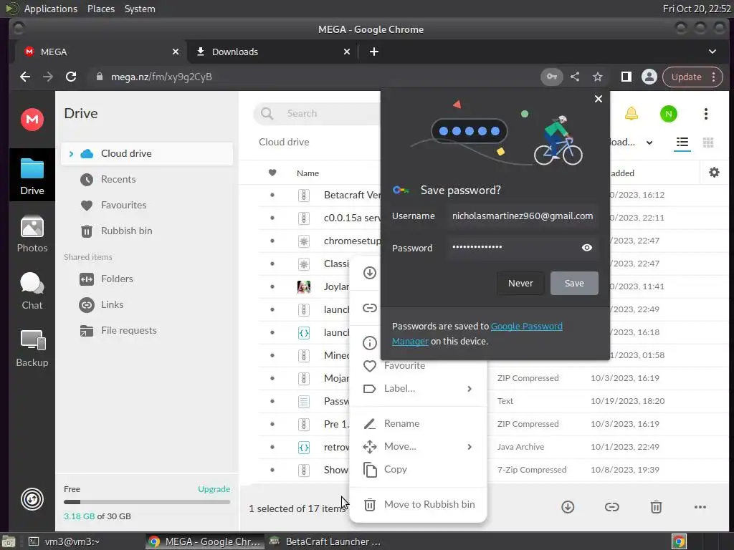
Task: Sort files by Name column
Action: pos(308,173)
